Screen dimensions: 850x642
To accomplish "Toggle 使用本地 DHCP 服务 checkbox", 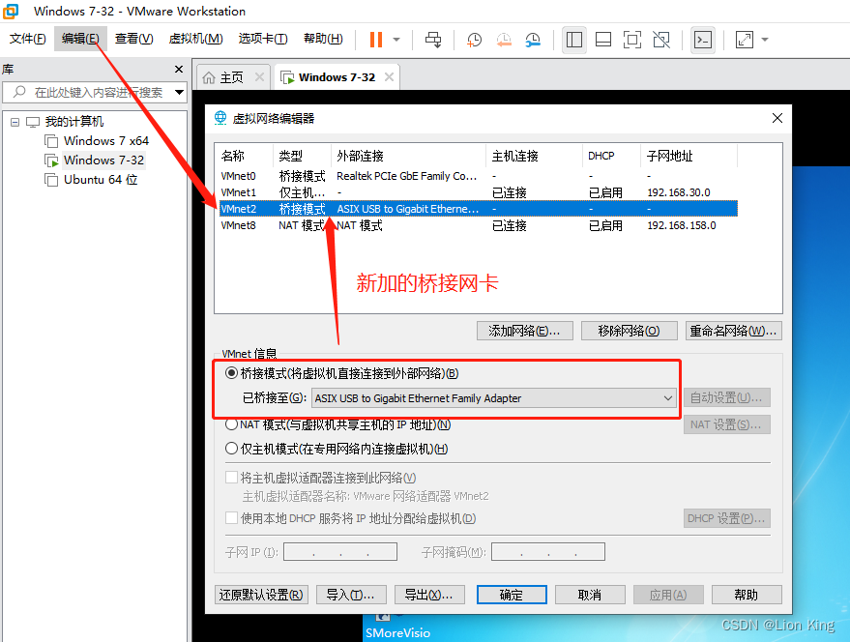I will coord(231,518).
